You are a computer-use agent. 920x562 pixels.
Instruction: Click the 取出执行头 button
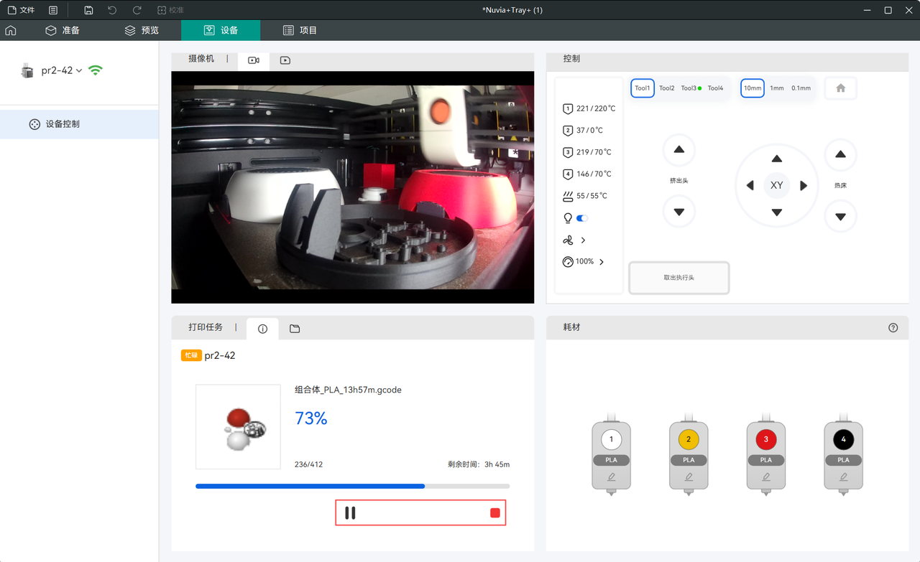(679, 278)
